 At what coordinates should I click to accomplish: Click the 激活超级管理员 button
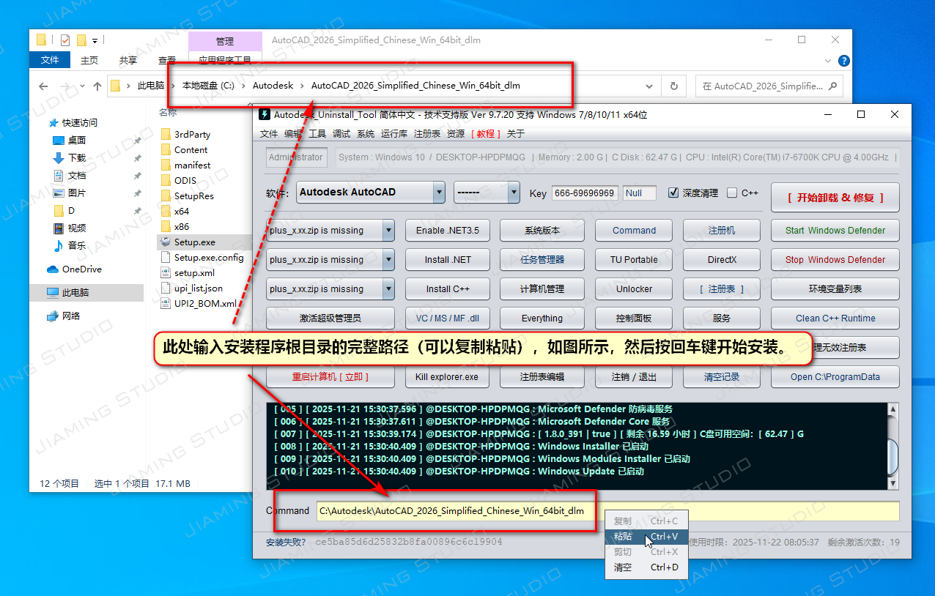point(330,318)
